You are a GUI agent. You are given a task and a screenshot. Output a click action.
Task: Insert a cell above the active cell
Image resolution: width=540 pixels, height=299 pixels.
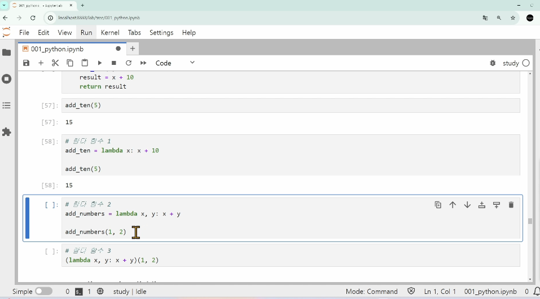482,205
